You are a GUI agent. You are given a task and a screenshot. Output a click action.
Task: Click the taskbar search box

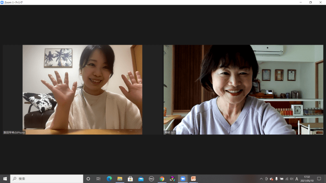point(47,179)
